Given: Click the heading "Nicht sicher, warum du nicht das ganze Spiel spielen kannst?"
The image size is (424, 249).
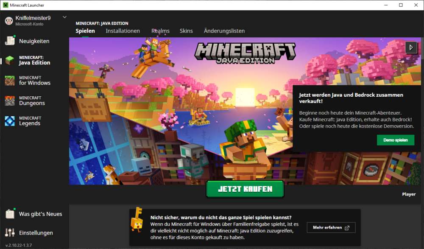Looking at the screenshot, I should 221,217.
